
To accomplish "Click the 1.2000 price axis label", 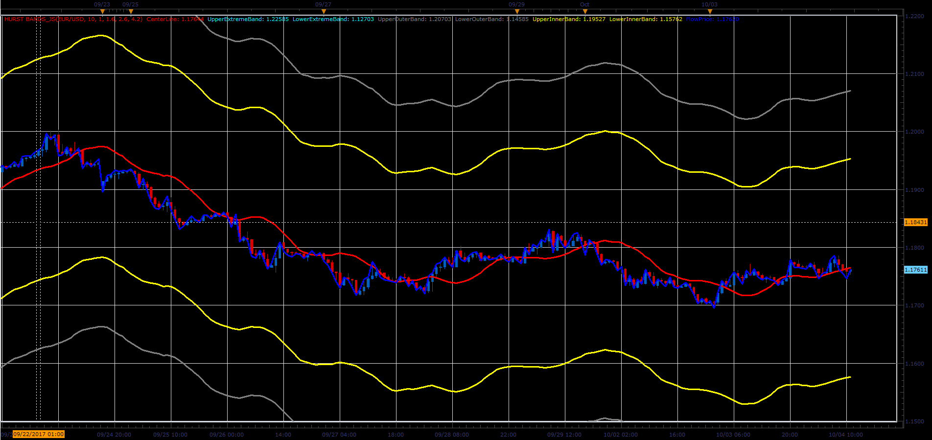I will click(x=914, y=132).
